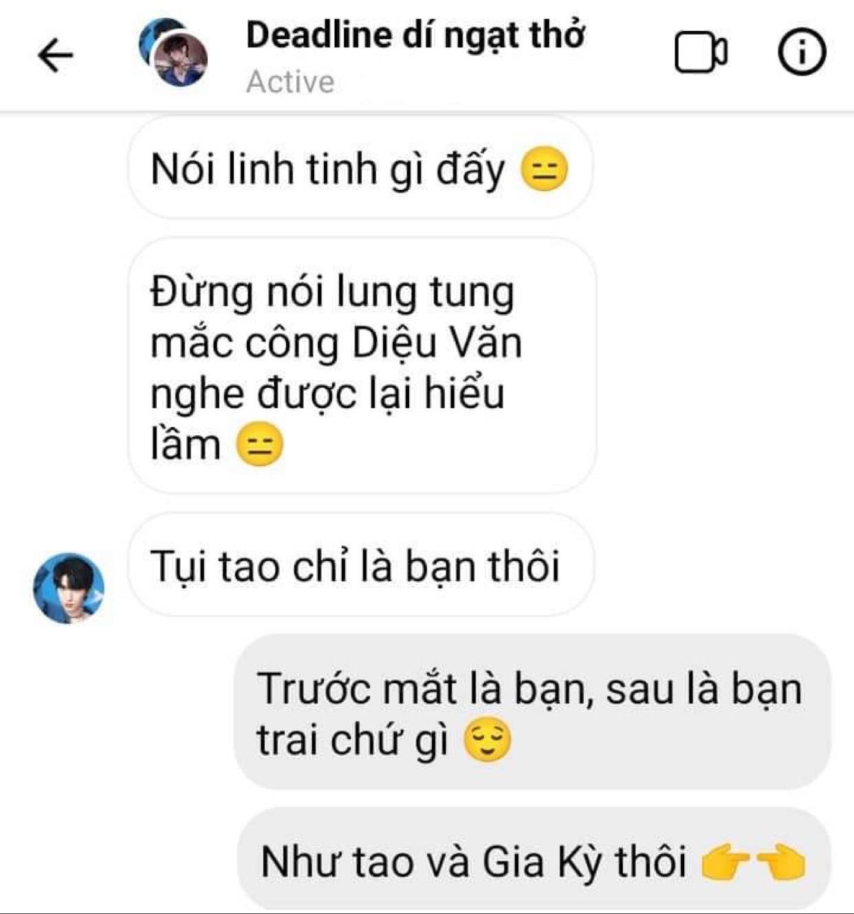854x914 pixels.
Task: Select the 'Tụi tao chỉ là bạn thôi' message
Action: click(360, 565)
